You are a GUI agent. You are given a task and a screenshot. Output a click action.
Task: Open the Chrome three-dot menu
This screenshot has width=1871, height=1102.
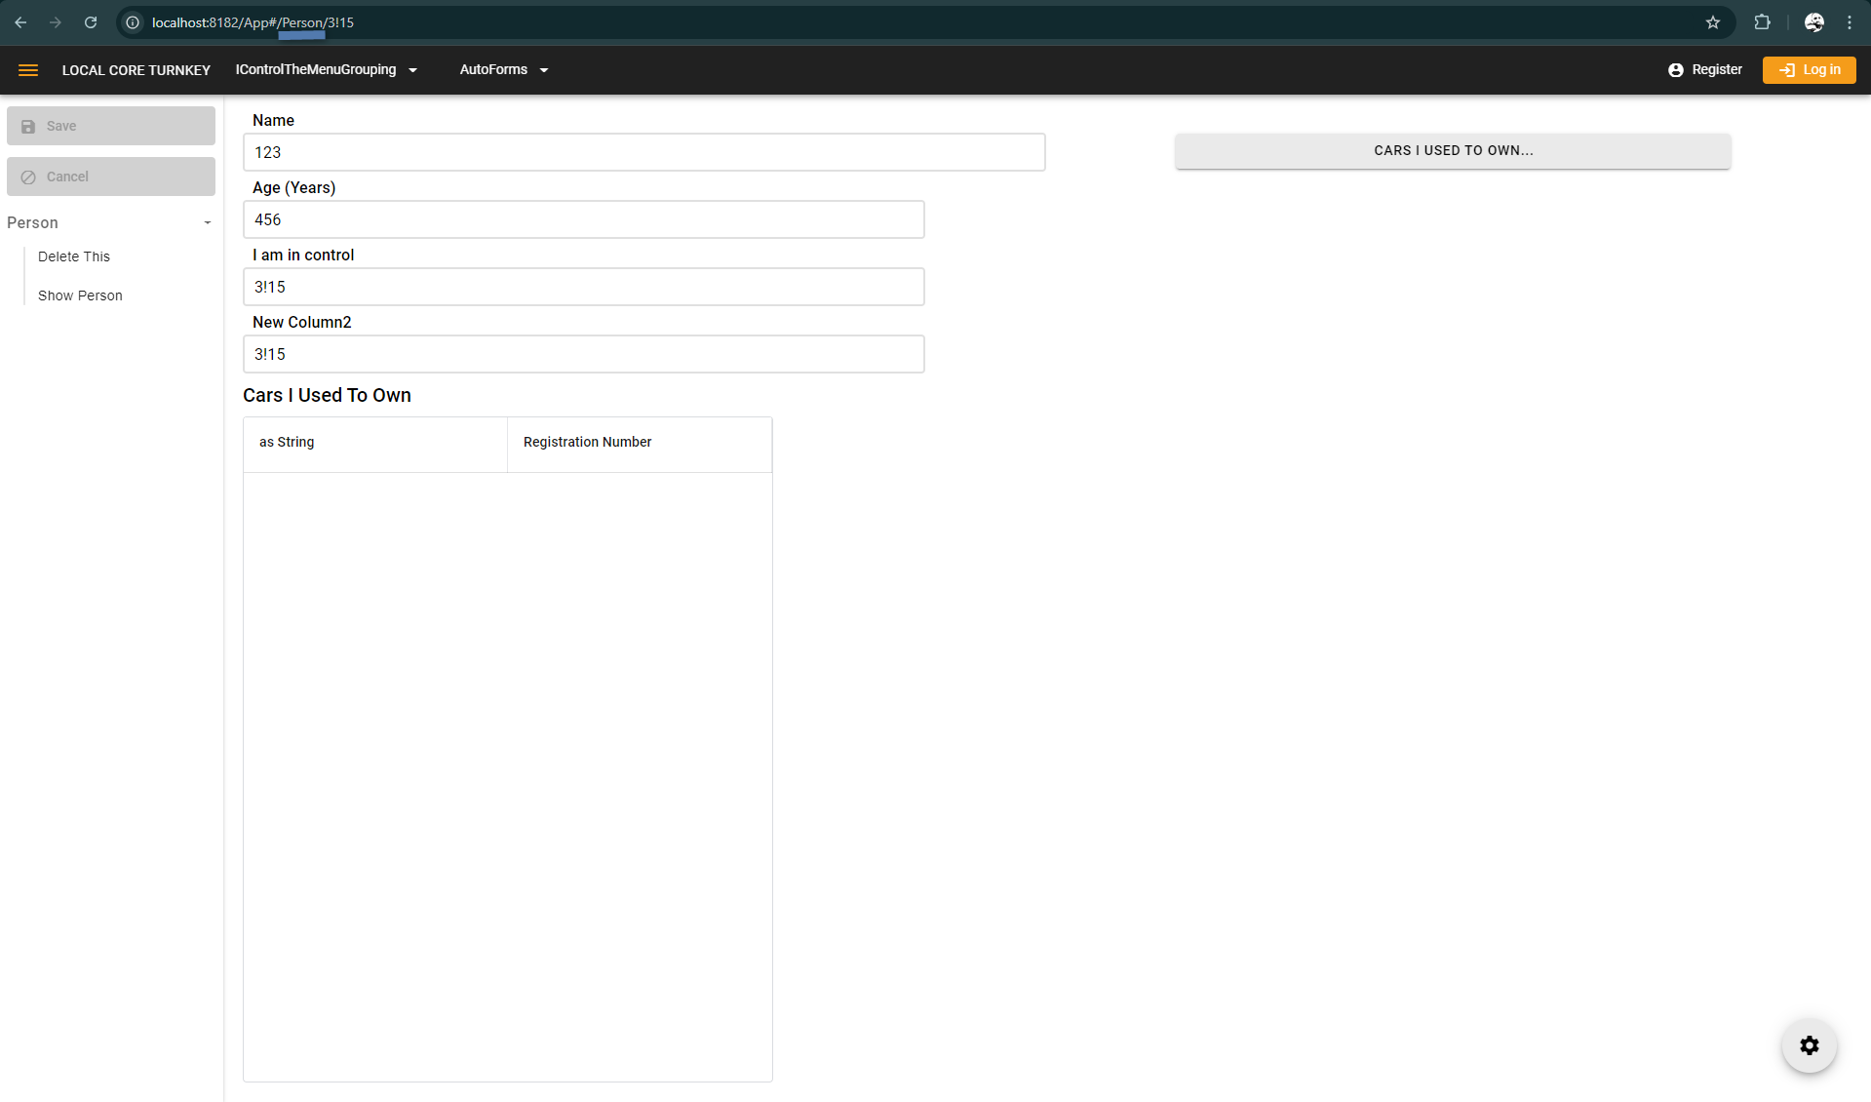coord(1849,22)
